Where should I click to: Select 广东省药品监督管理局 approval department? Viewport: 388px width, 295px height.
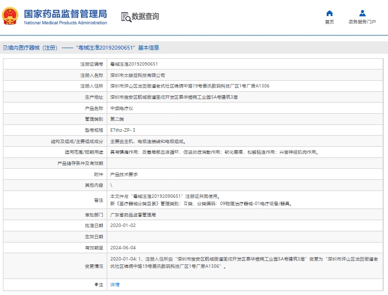(x=133, y=215)
